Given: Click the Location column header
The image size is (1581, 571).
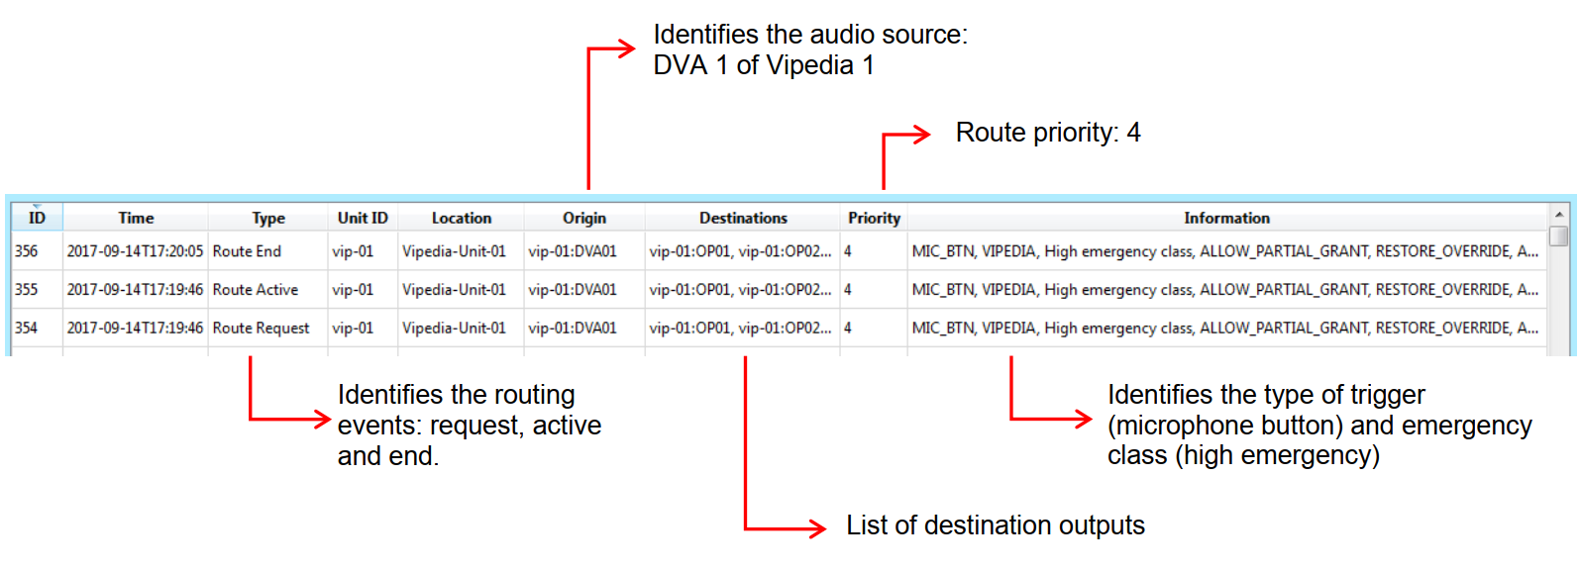Looking at the screenshot, I should click(461, 218).
